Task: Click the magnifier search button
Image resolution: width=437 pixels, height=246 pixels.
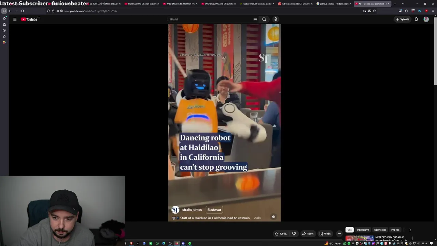Action: pyautogui.click(x=264, y=19)
